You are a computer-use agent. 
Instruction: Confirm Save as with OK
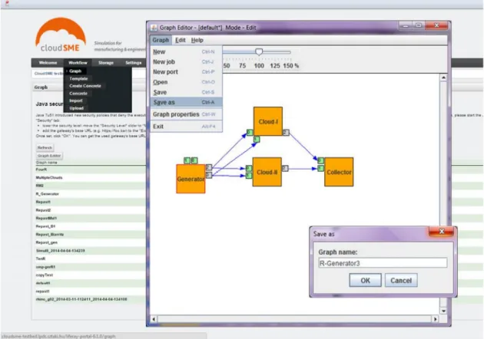pyautogui.click(x=365, y=281)
